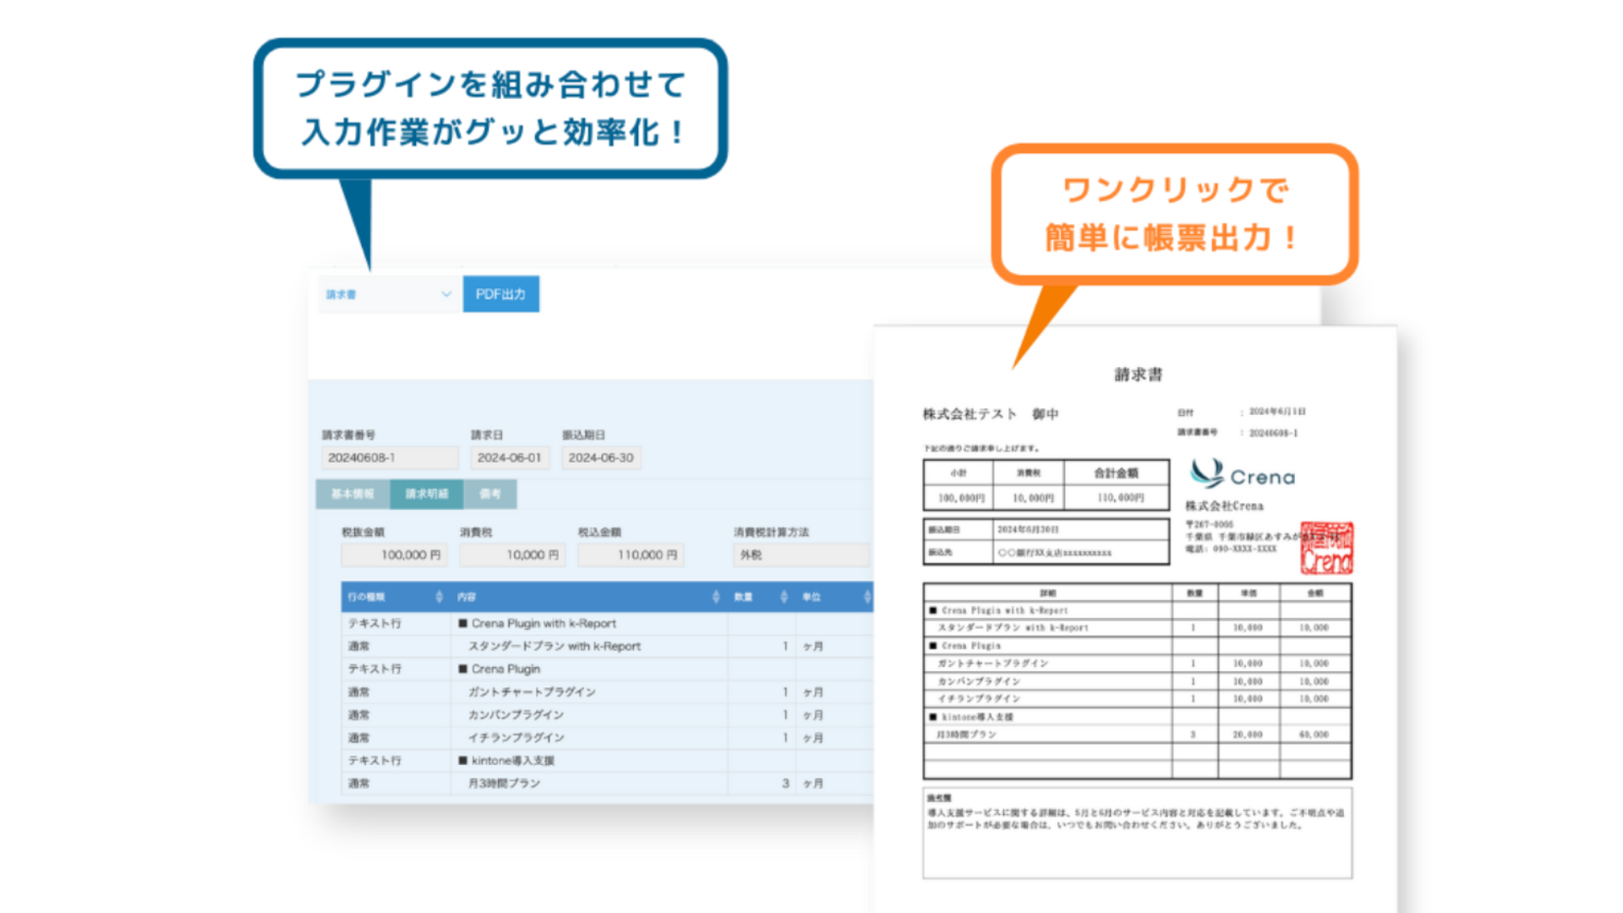
Task: Click the invoice 請求書番号 value 20240608-1
Action: pos(1274,433)
